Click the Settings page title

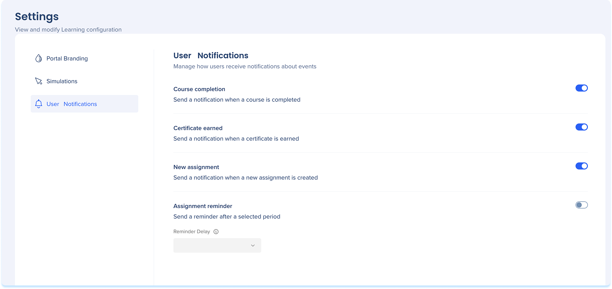37,17
